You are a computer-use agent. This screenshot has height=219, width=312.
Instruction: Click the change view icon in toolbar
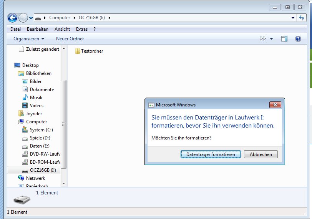263,39
